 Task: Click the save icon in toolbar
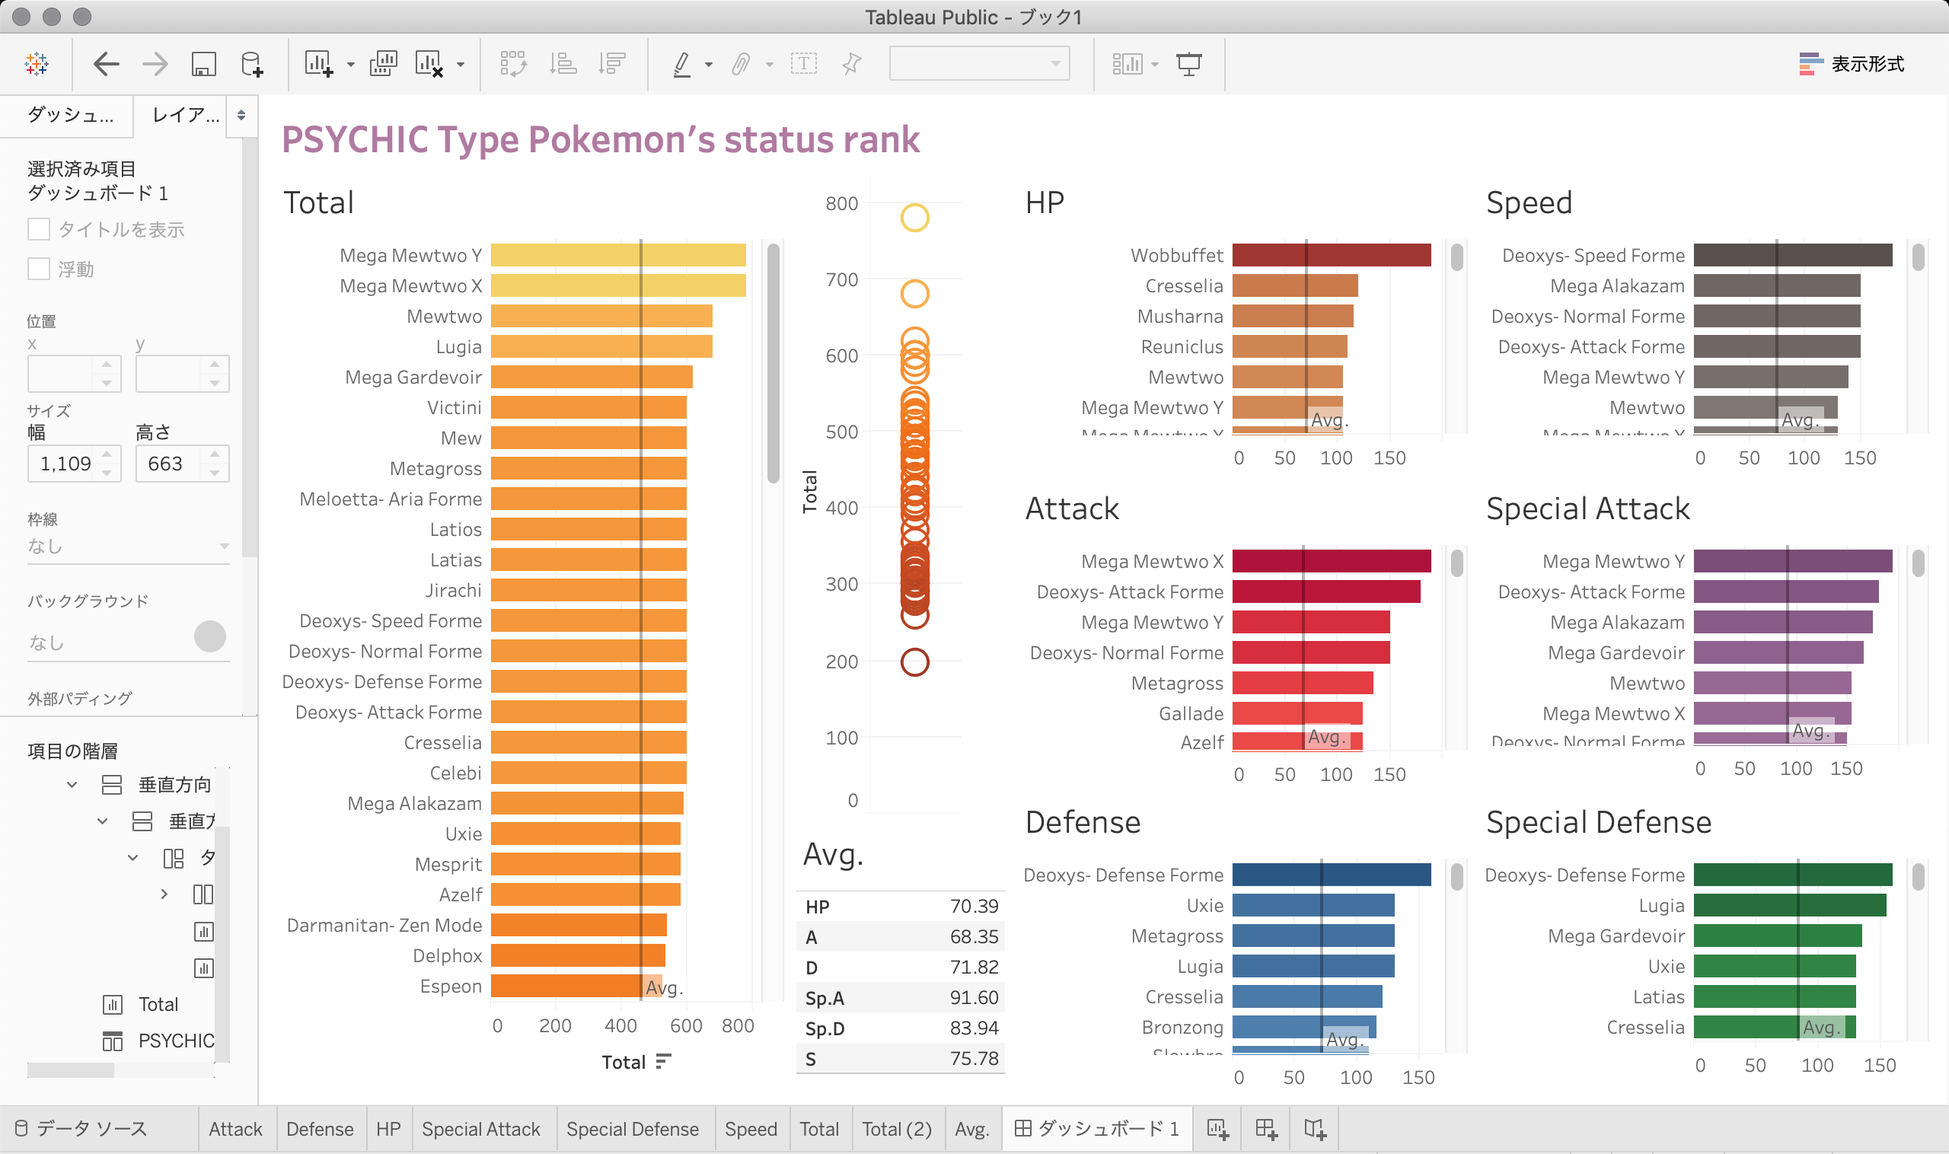(203, 64)
